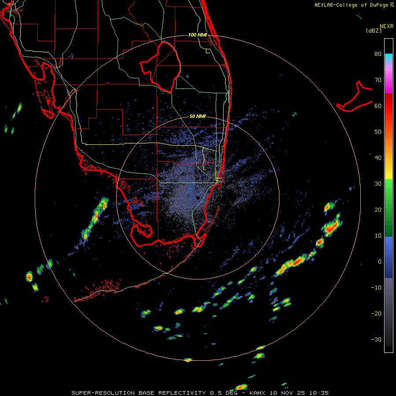Click the KAMX radar site black dot

coord(198,198)
